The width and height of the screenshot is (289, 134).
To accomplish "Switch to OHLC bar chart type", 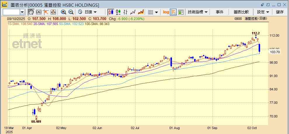I will 126,12.
